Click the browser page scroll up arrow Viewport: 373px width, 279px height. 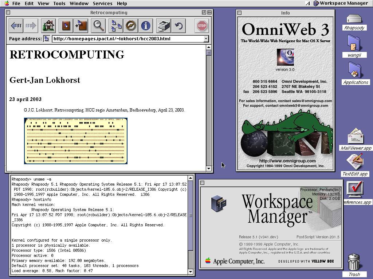(208, 47)
